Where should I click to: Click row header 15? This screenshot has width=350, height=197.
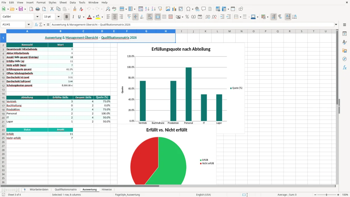pos(3,97)
